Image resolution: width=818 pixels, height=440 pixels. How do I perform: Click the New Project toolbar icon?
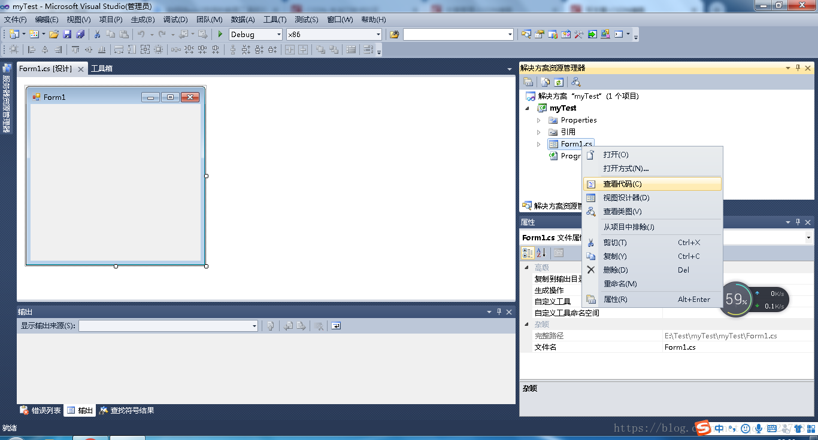click(14, 34)
